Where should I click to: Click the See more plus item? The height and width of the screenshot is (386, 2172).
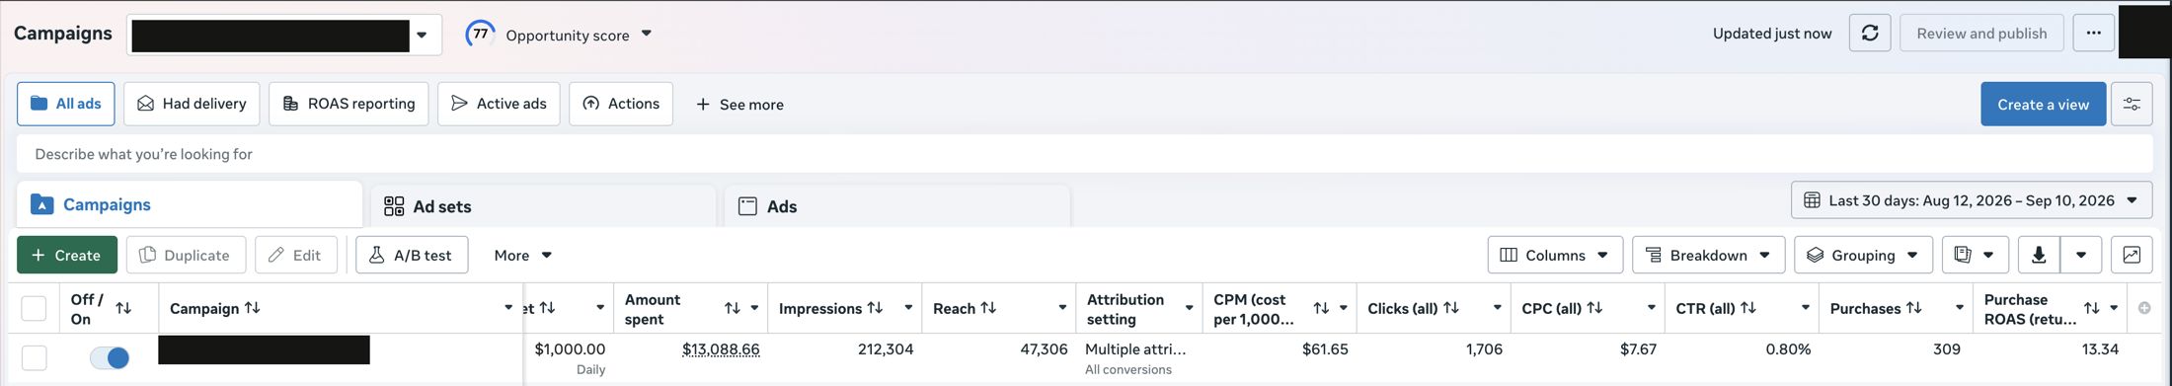(739, 105)
